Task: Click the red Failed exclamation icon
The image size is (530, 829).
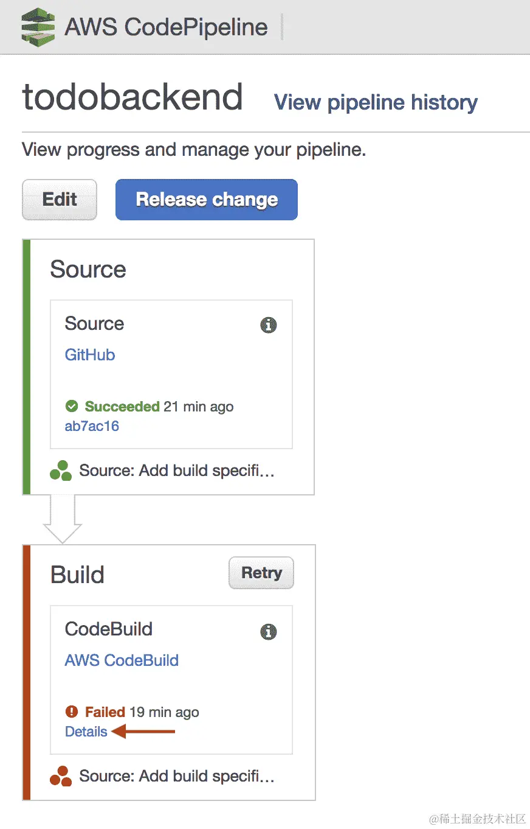Action: pos(72,712)
